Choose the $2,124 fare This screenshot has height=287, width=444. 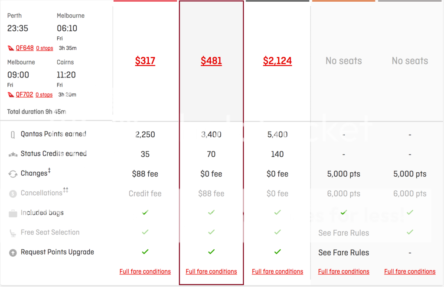(277, 61)
